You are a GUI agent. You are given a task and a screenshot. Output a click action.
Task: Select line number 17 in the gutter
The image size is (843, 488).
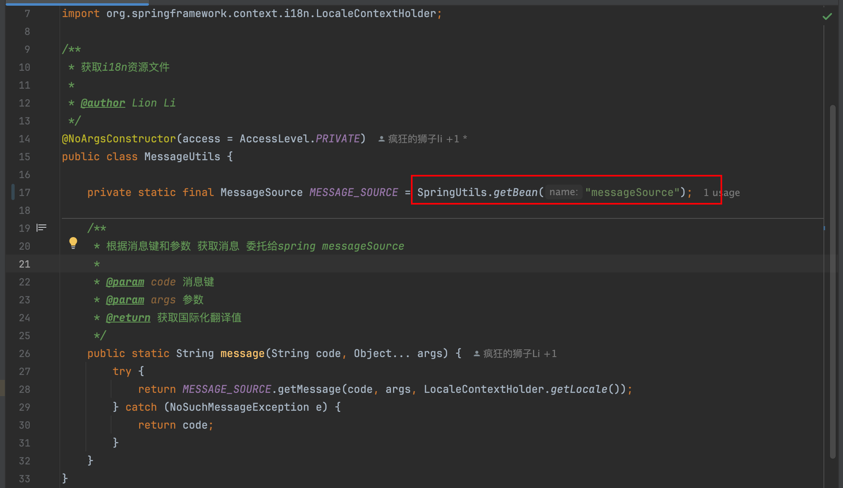pyautogui.click(x=24, y=192)
